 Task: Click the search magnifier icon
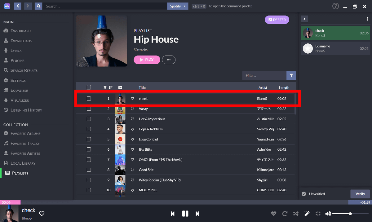coord(38,6)
